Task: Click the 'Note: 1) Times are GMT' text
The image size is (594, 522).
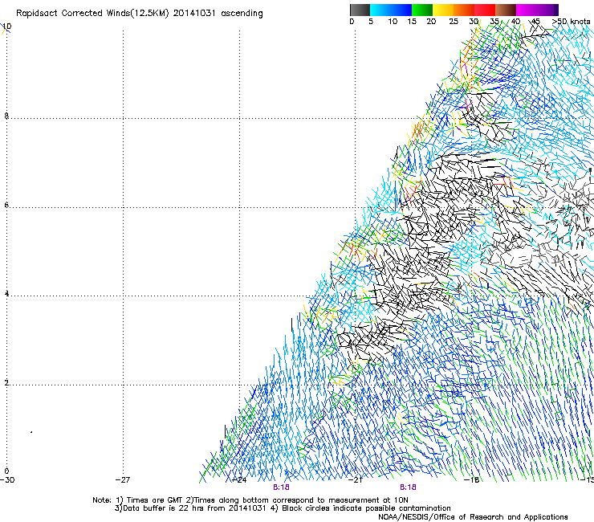Action: click(138, 500)
